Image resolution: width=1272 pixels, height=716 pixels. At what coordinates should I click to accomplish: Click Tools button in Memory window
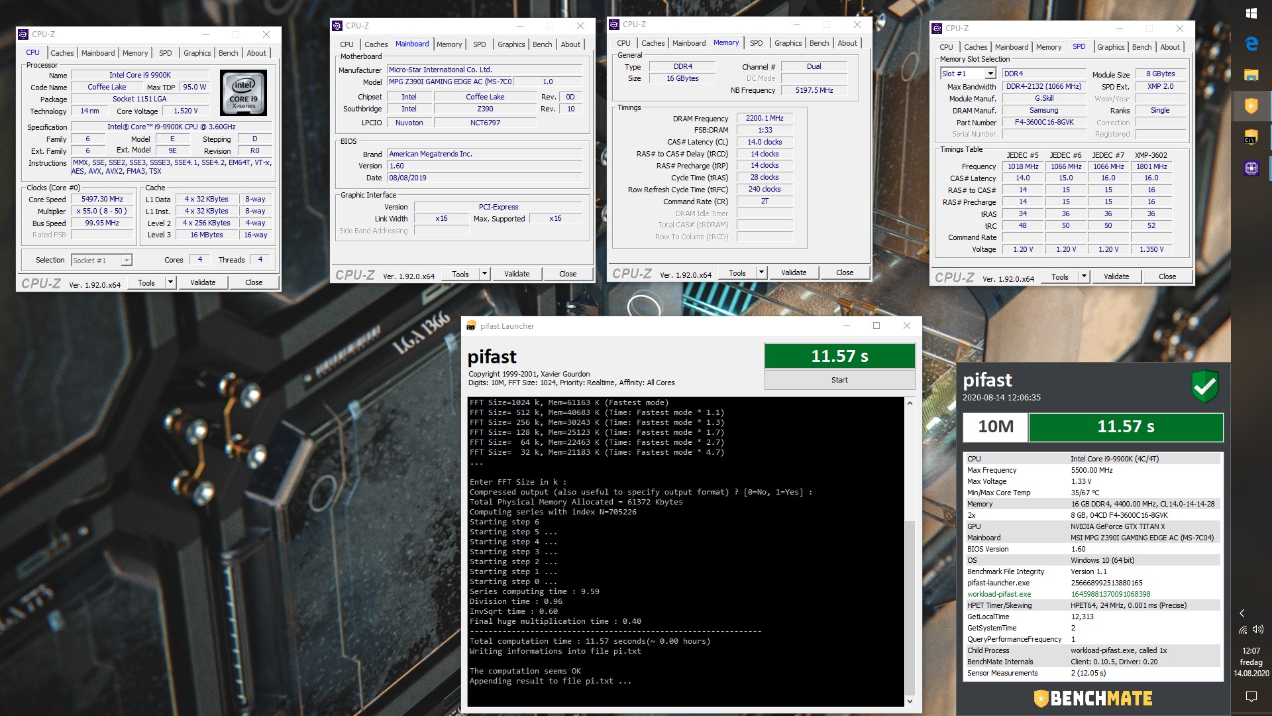click(x=737, y=272)
